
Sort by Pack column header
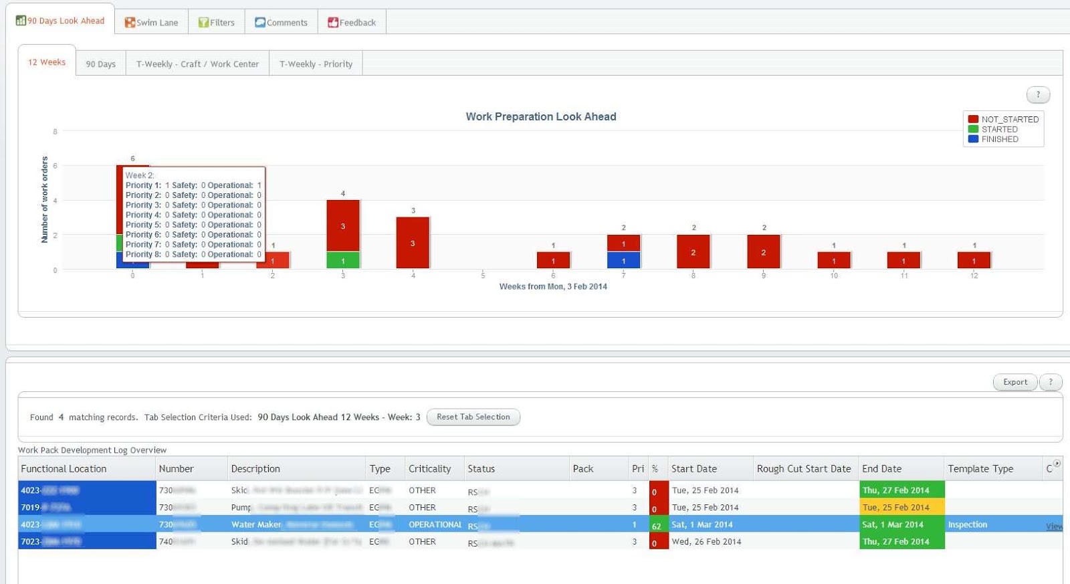tap(599, 468)
